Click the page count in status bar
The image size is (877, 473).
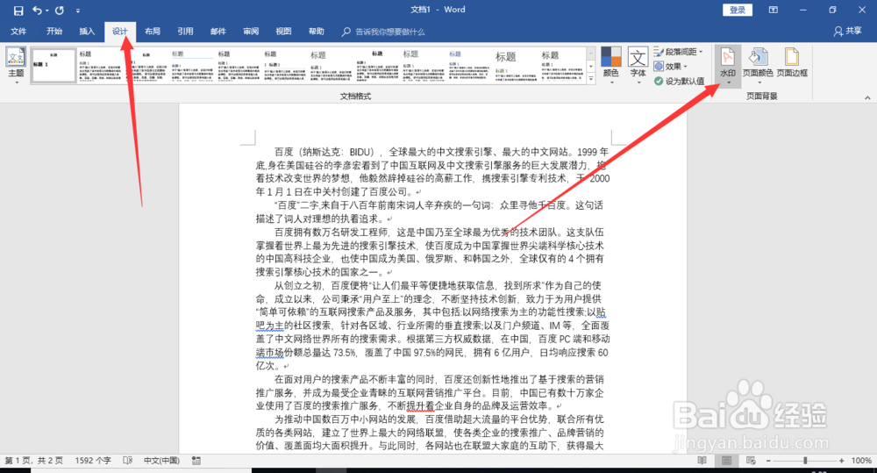(x=34, y=461)
